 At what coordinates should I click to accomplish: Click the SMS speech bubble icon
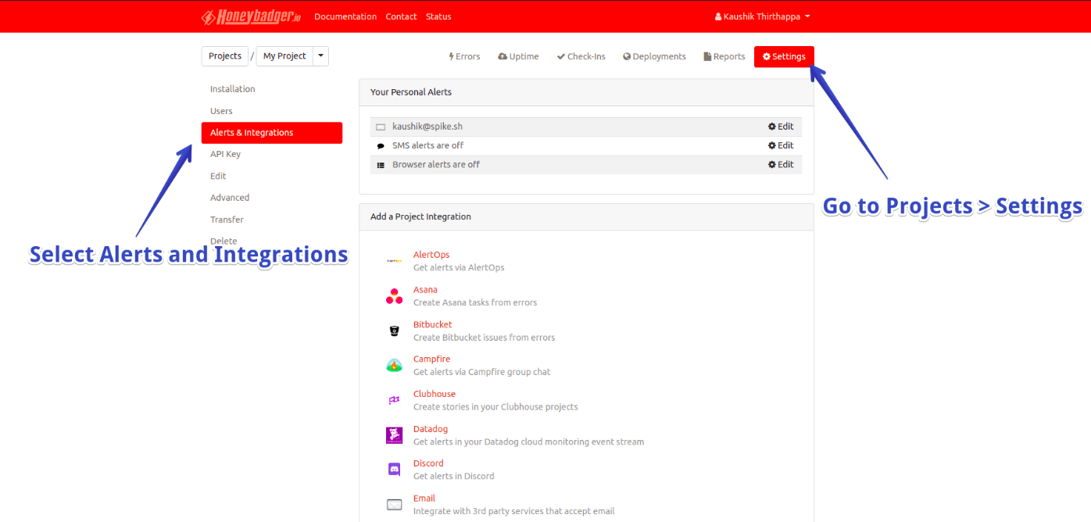(x=381, y=146)
